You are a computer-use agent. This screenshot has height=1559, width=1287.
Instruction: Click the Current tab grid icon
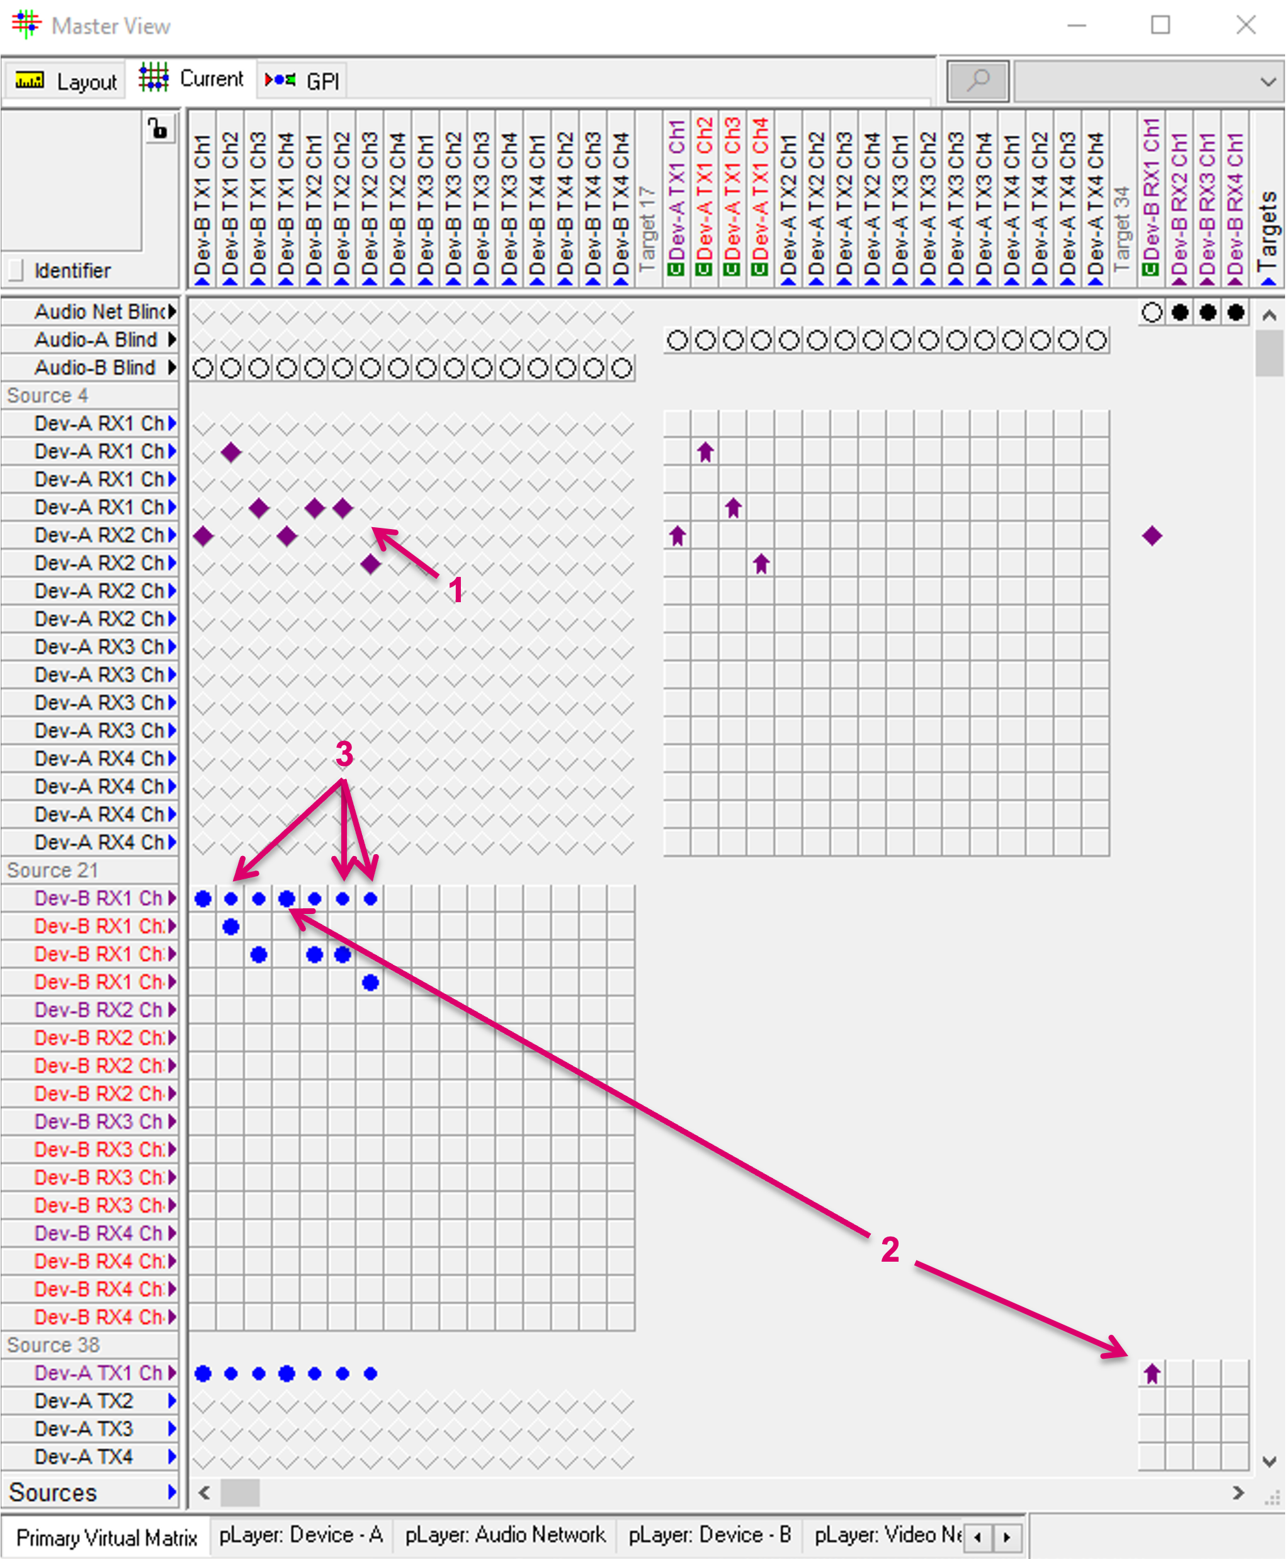[x=154, y=78]
